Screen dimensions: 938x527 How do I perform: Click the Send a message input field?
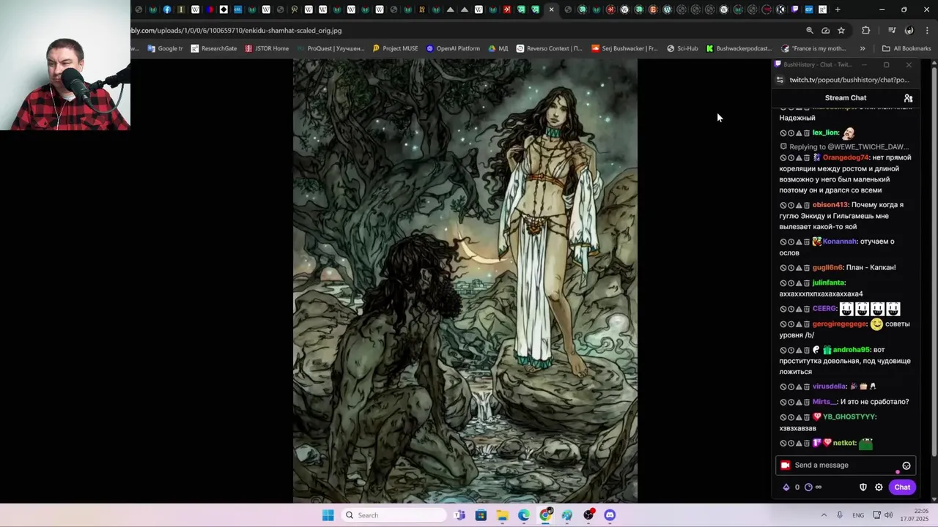tap(844, 466)
